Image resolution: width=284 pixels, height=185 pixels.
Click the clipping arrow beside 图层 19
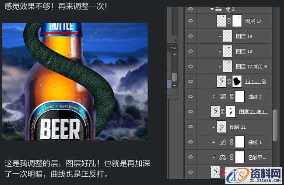coord(220,36)
